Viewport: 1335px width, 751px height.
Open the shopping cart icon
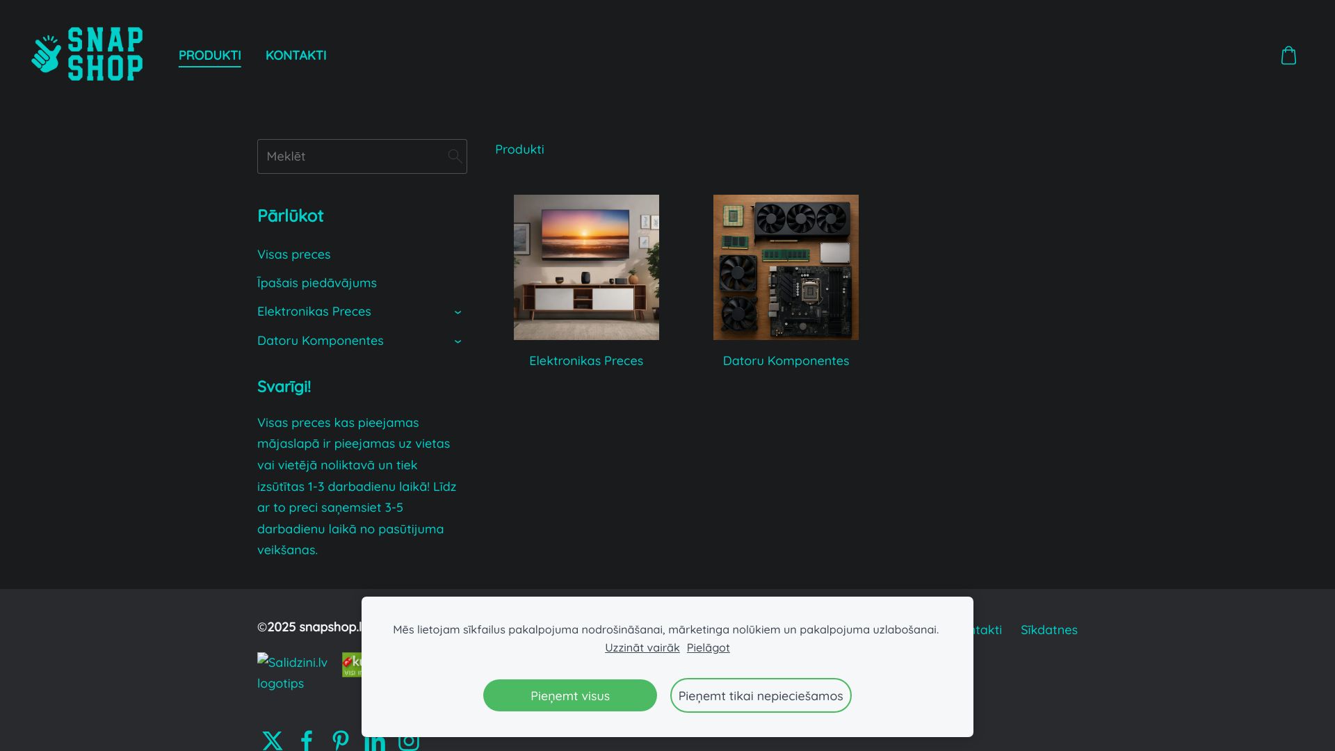1288,56
